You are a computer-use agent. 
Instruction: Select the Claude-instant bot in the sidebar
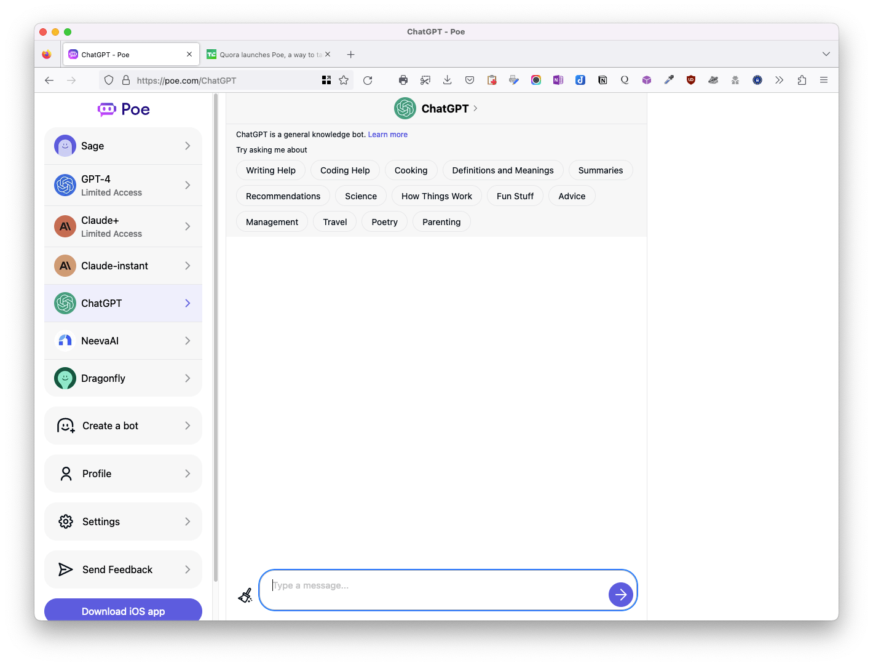tap(123, 266)
